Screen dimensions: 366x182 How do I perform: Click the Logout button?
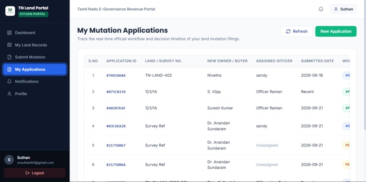(x=35, y=173)
